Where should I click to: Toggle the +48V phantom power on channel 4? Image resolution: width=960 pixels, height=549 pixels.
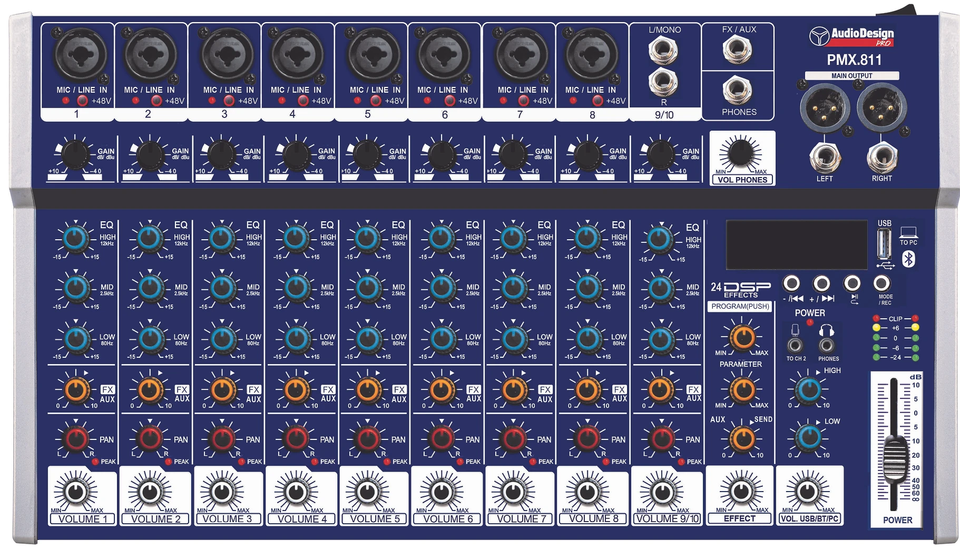click(302, 101)
